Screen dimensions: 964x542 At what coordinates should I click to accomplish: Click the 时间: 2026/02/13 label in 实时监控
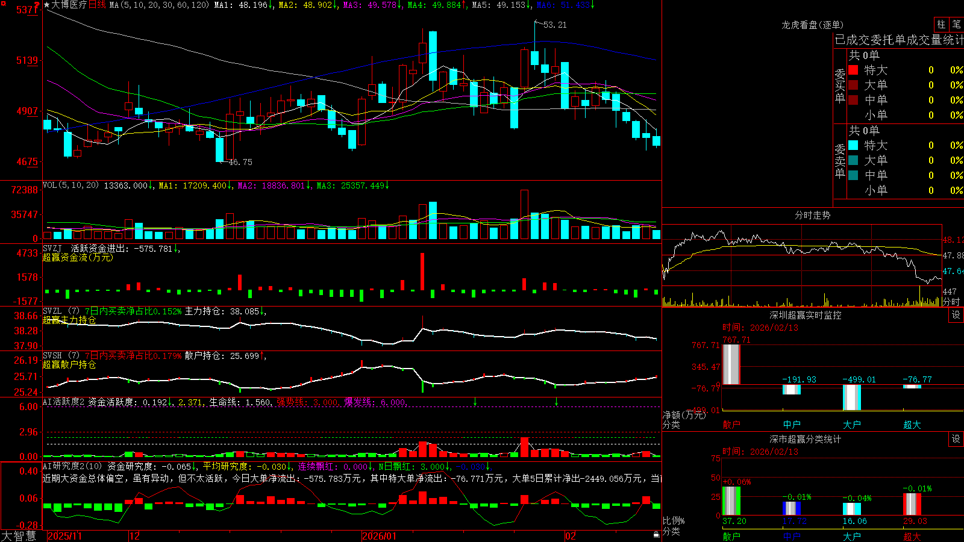pos(760,328)
